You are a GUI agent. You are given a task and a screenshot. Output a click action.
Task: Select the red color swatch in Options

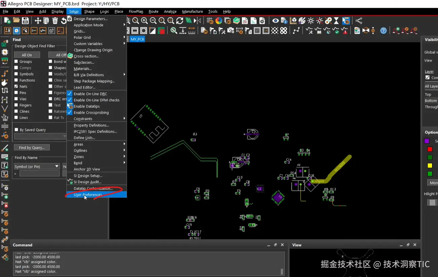pos(430,149)
